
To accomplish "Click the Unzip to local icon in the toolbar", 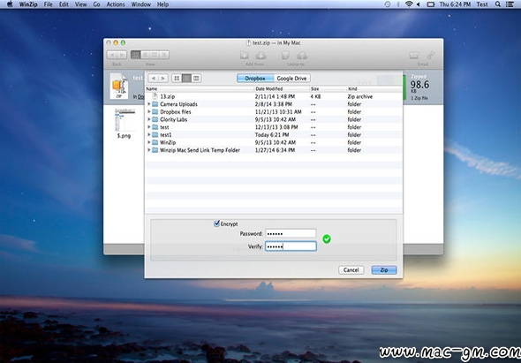I will coord(285,55).
